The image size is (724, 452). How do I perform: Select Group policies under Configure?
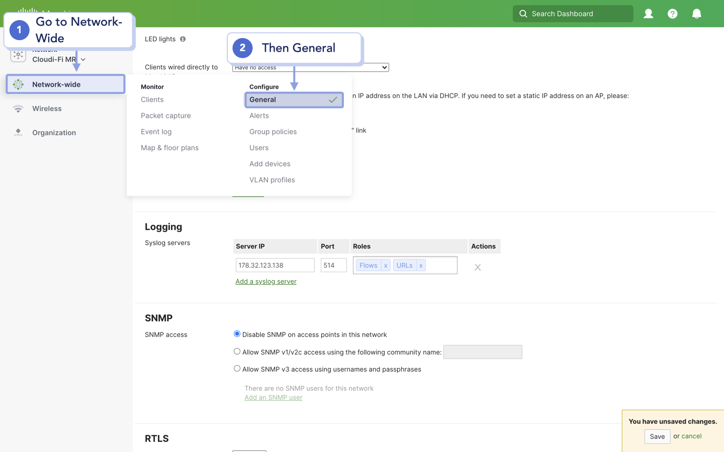click(273, 132)
